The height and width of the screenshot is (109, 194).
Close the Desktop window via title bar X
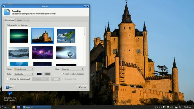tap(88, 6)
